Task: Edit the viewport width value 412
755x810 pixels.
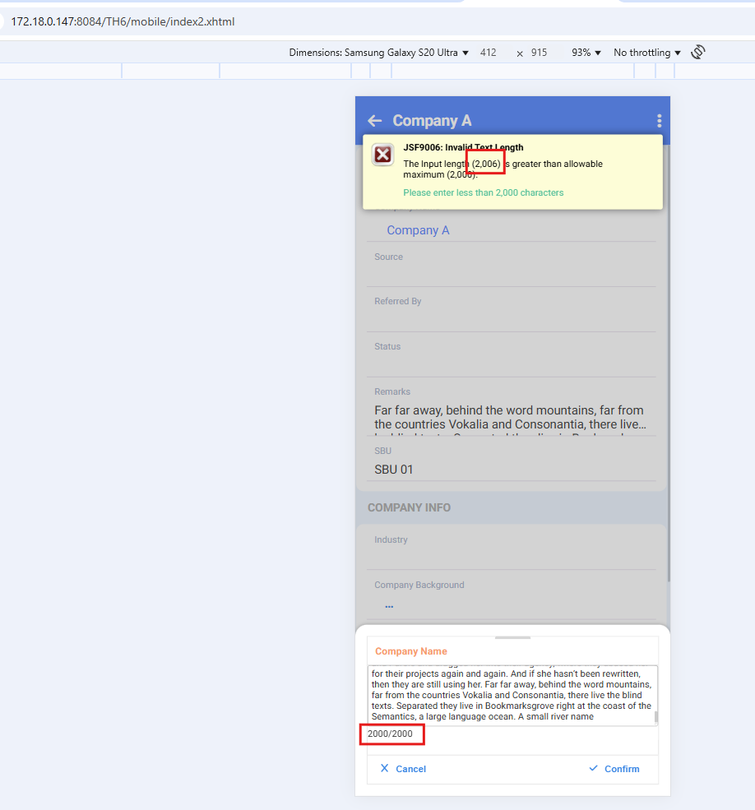Action: point(489,53)
